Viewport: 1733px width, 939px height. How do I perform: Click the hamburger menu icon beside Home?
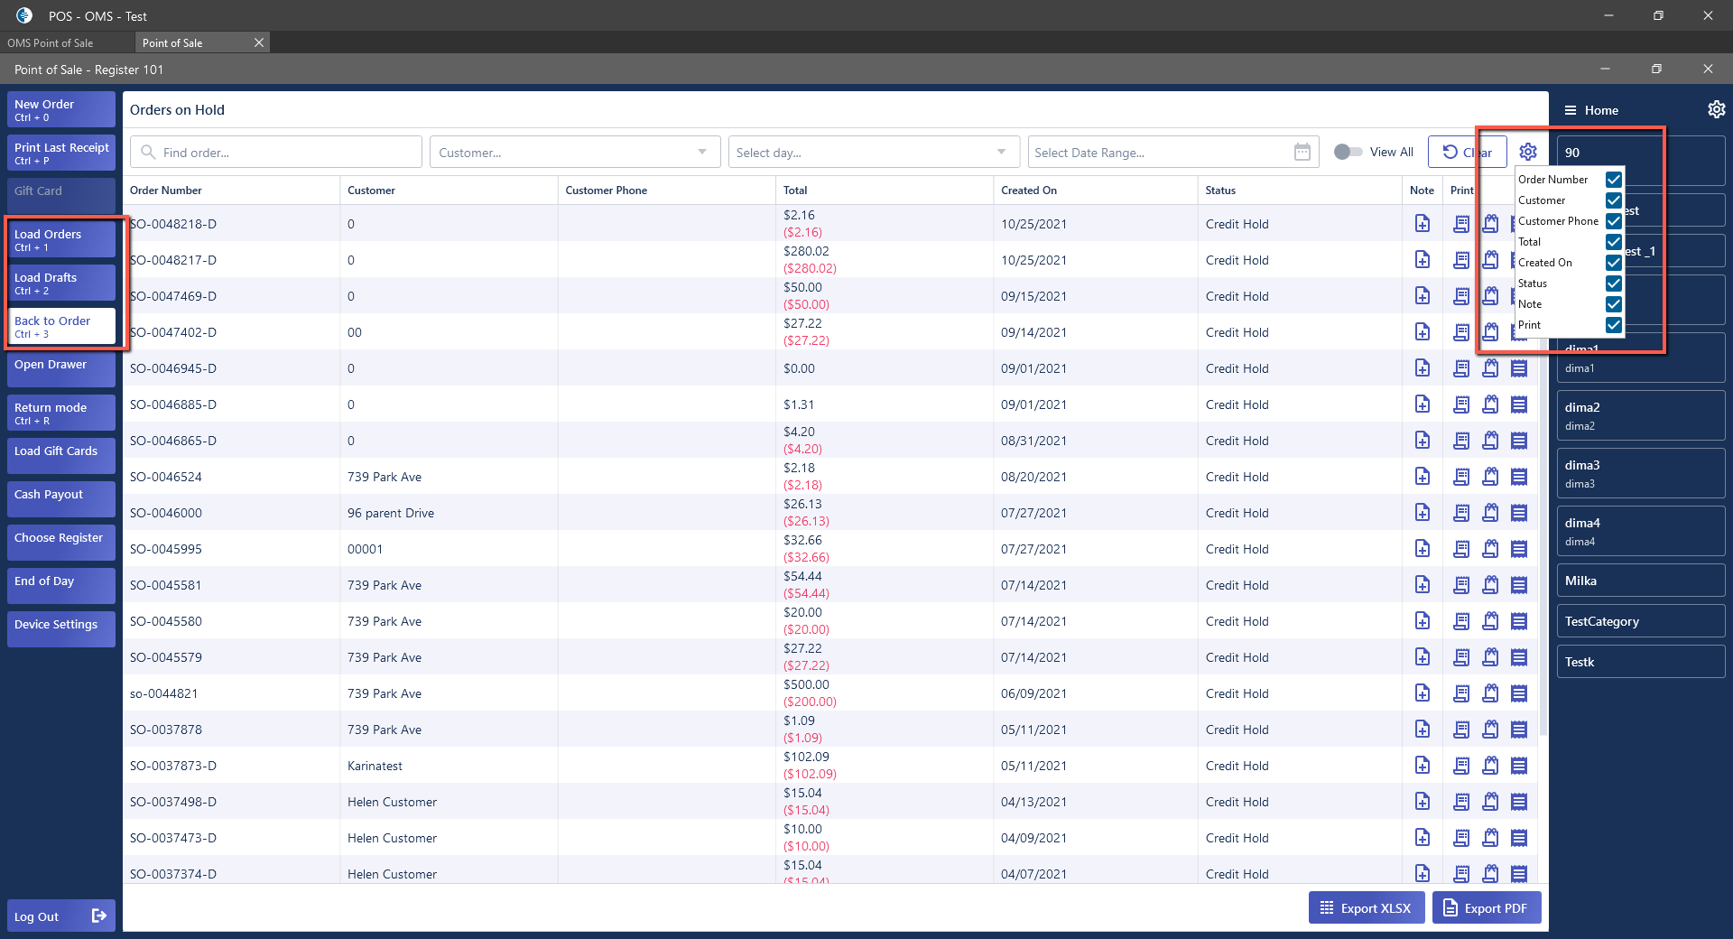point(1571,110)
